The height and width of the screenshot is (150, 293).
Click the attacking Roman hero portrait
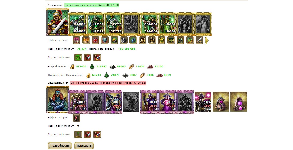click(57, 22)
